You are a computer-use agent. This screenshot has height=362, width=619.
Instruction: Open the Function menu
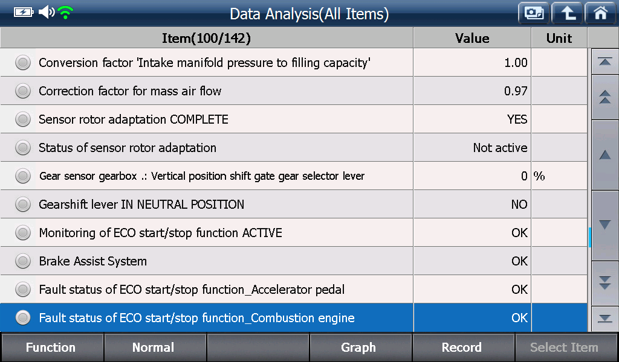click(x=52, y=348)
